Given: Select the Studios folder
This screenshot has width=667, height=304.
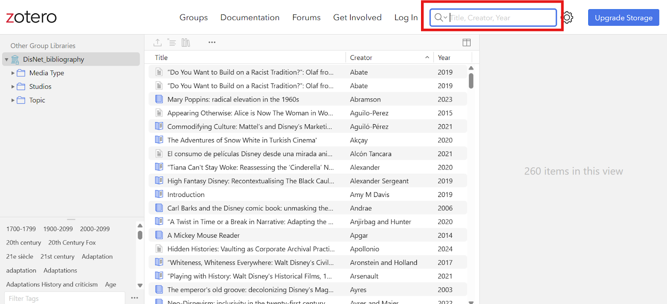Looking at the screenshot, I should pyautogui.click(x=40, y=87).
